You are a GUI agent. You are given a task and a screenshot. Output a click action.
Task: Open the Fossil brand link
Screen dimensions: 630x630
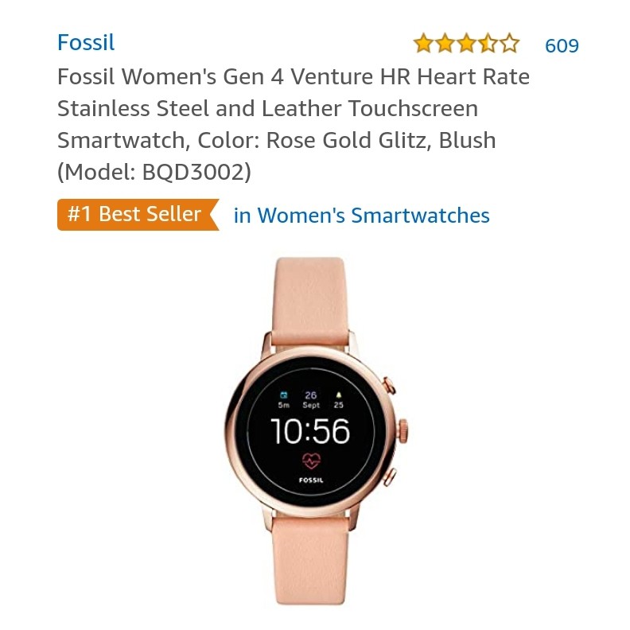click(x=86, y=42)
